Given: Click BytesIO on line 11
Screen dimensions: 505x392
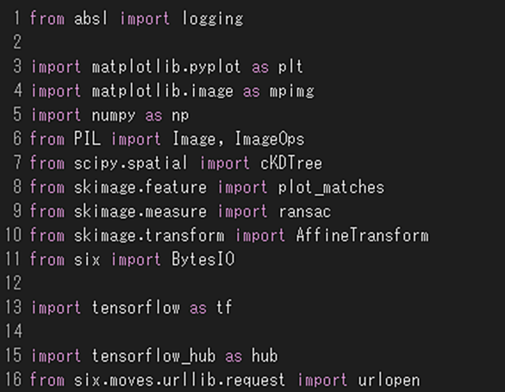Looking at the screenshot, I should [x=203, y=259].
